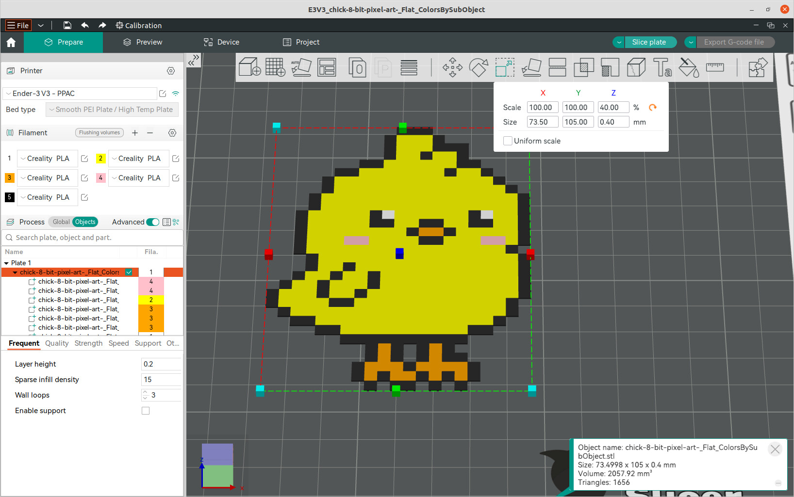
Task: Select the Move tool
Action: (x=452, y=67)
